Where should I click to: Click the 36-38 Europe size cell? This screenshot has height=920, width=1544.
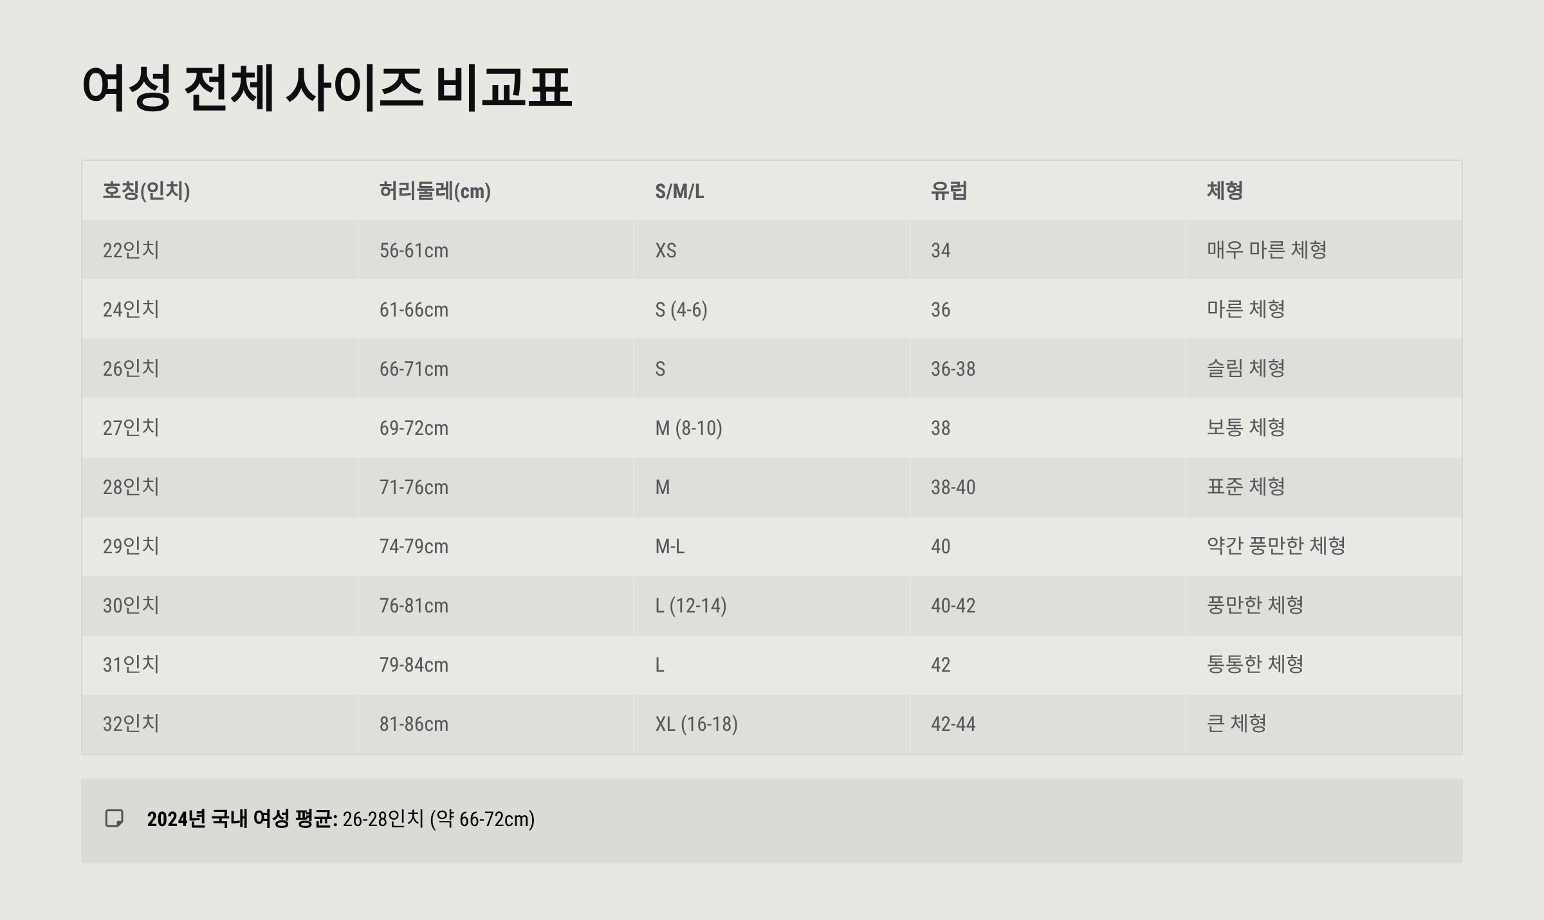pyautogui.click(x=953, y=369)
